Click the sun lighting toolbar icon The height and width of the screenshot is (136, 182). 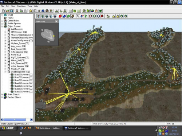click(x=31, y=11)
